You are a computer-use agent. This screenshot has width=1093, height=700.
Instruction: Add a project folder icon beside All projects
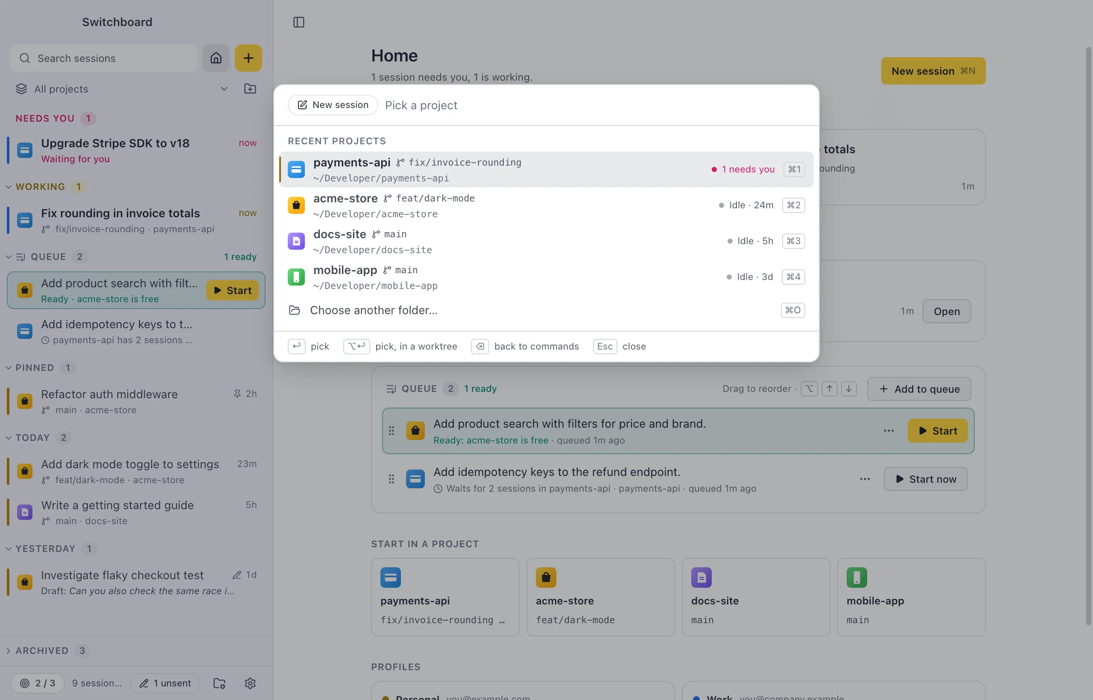click(x=250, y=89)
